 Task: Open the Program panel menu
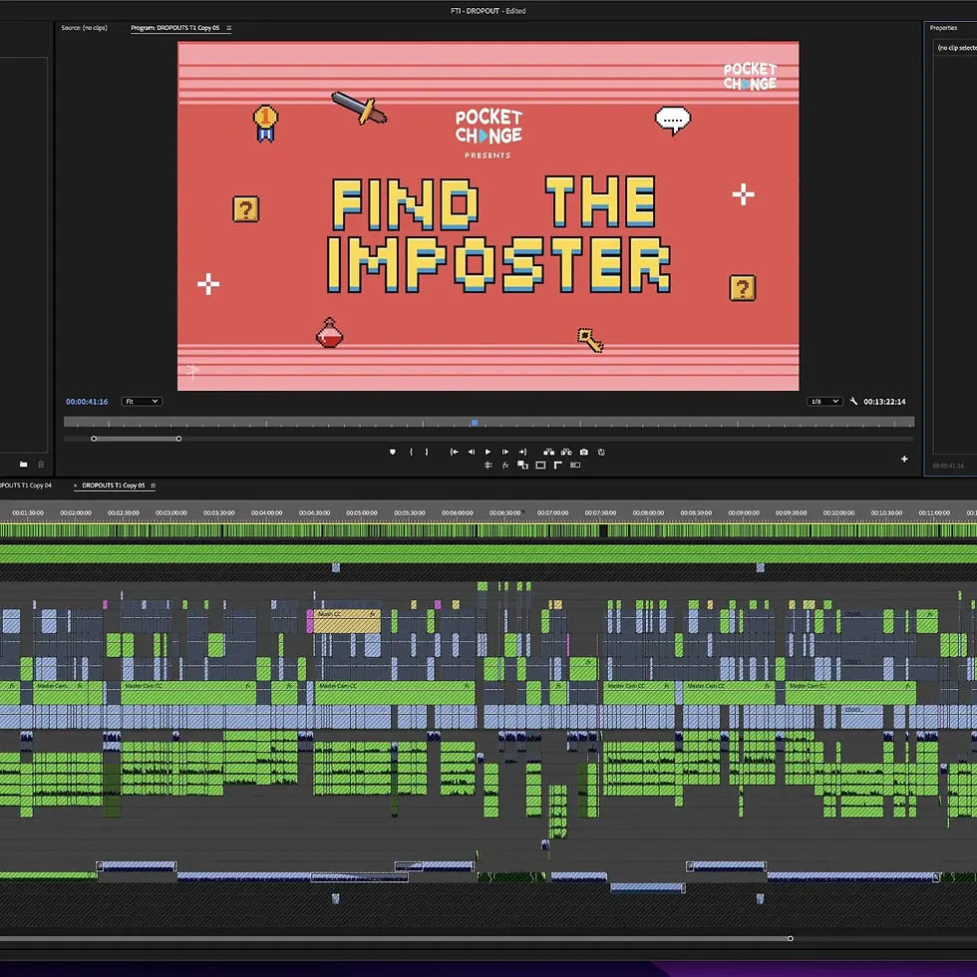[x=228, y=28]
